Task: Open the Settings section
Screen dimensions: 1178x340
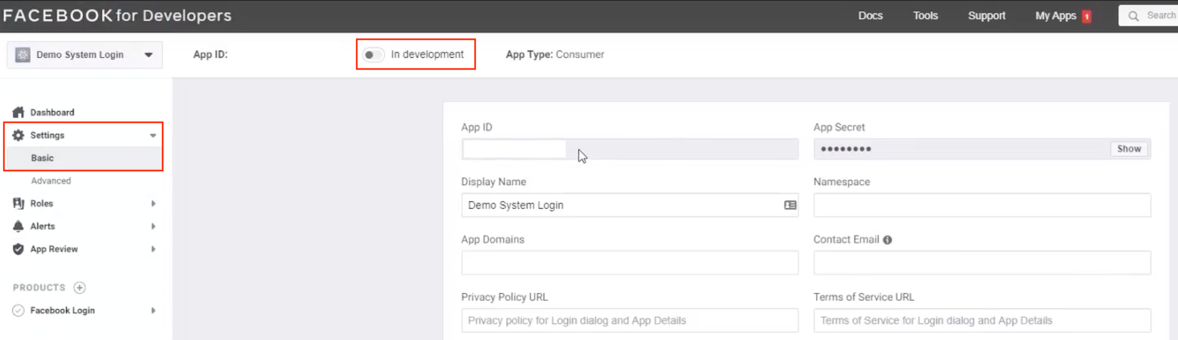Action: click(x=47, y=135)
